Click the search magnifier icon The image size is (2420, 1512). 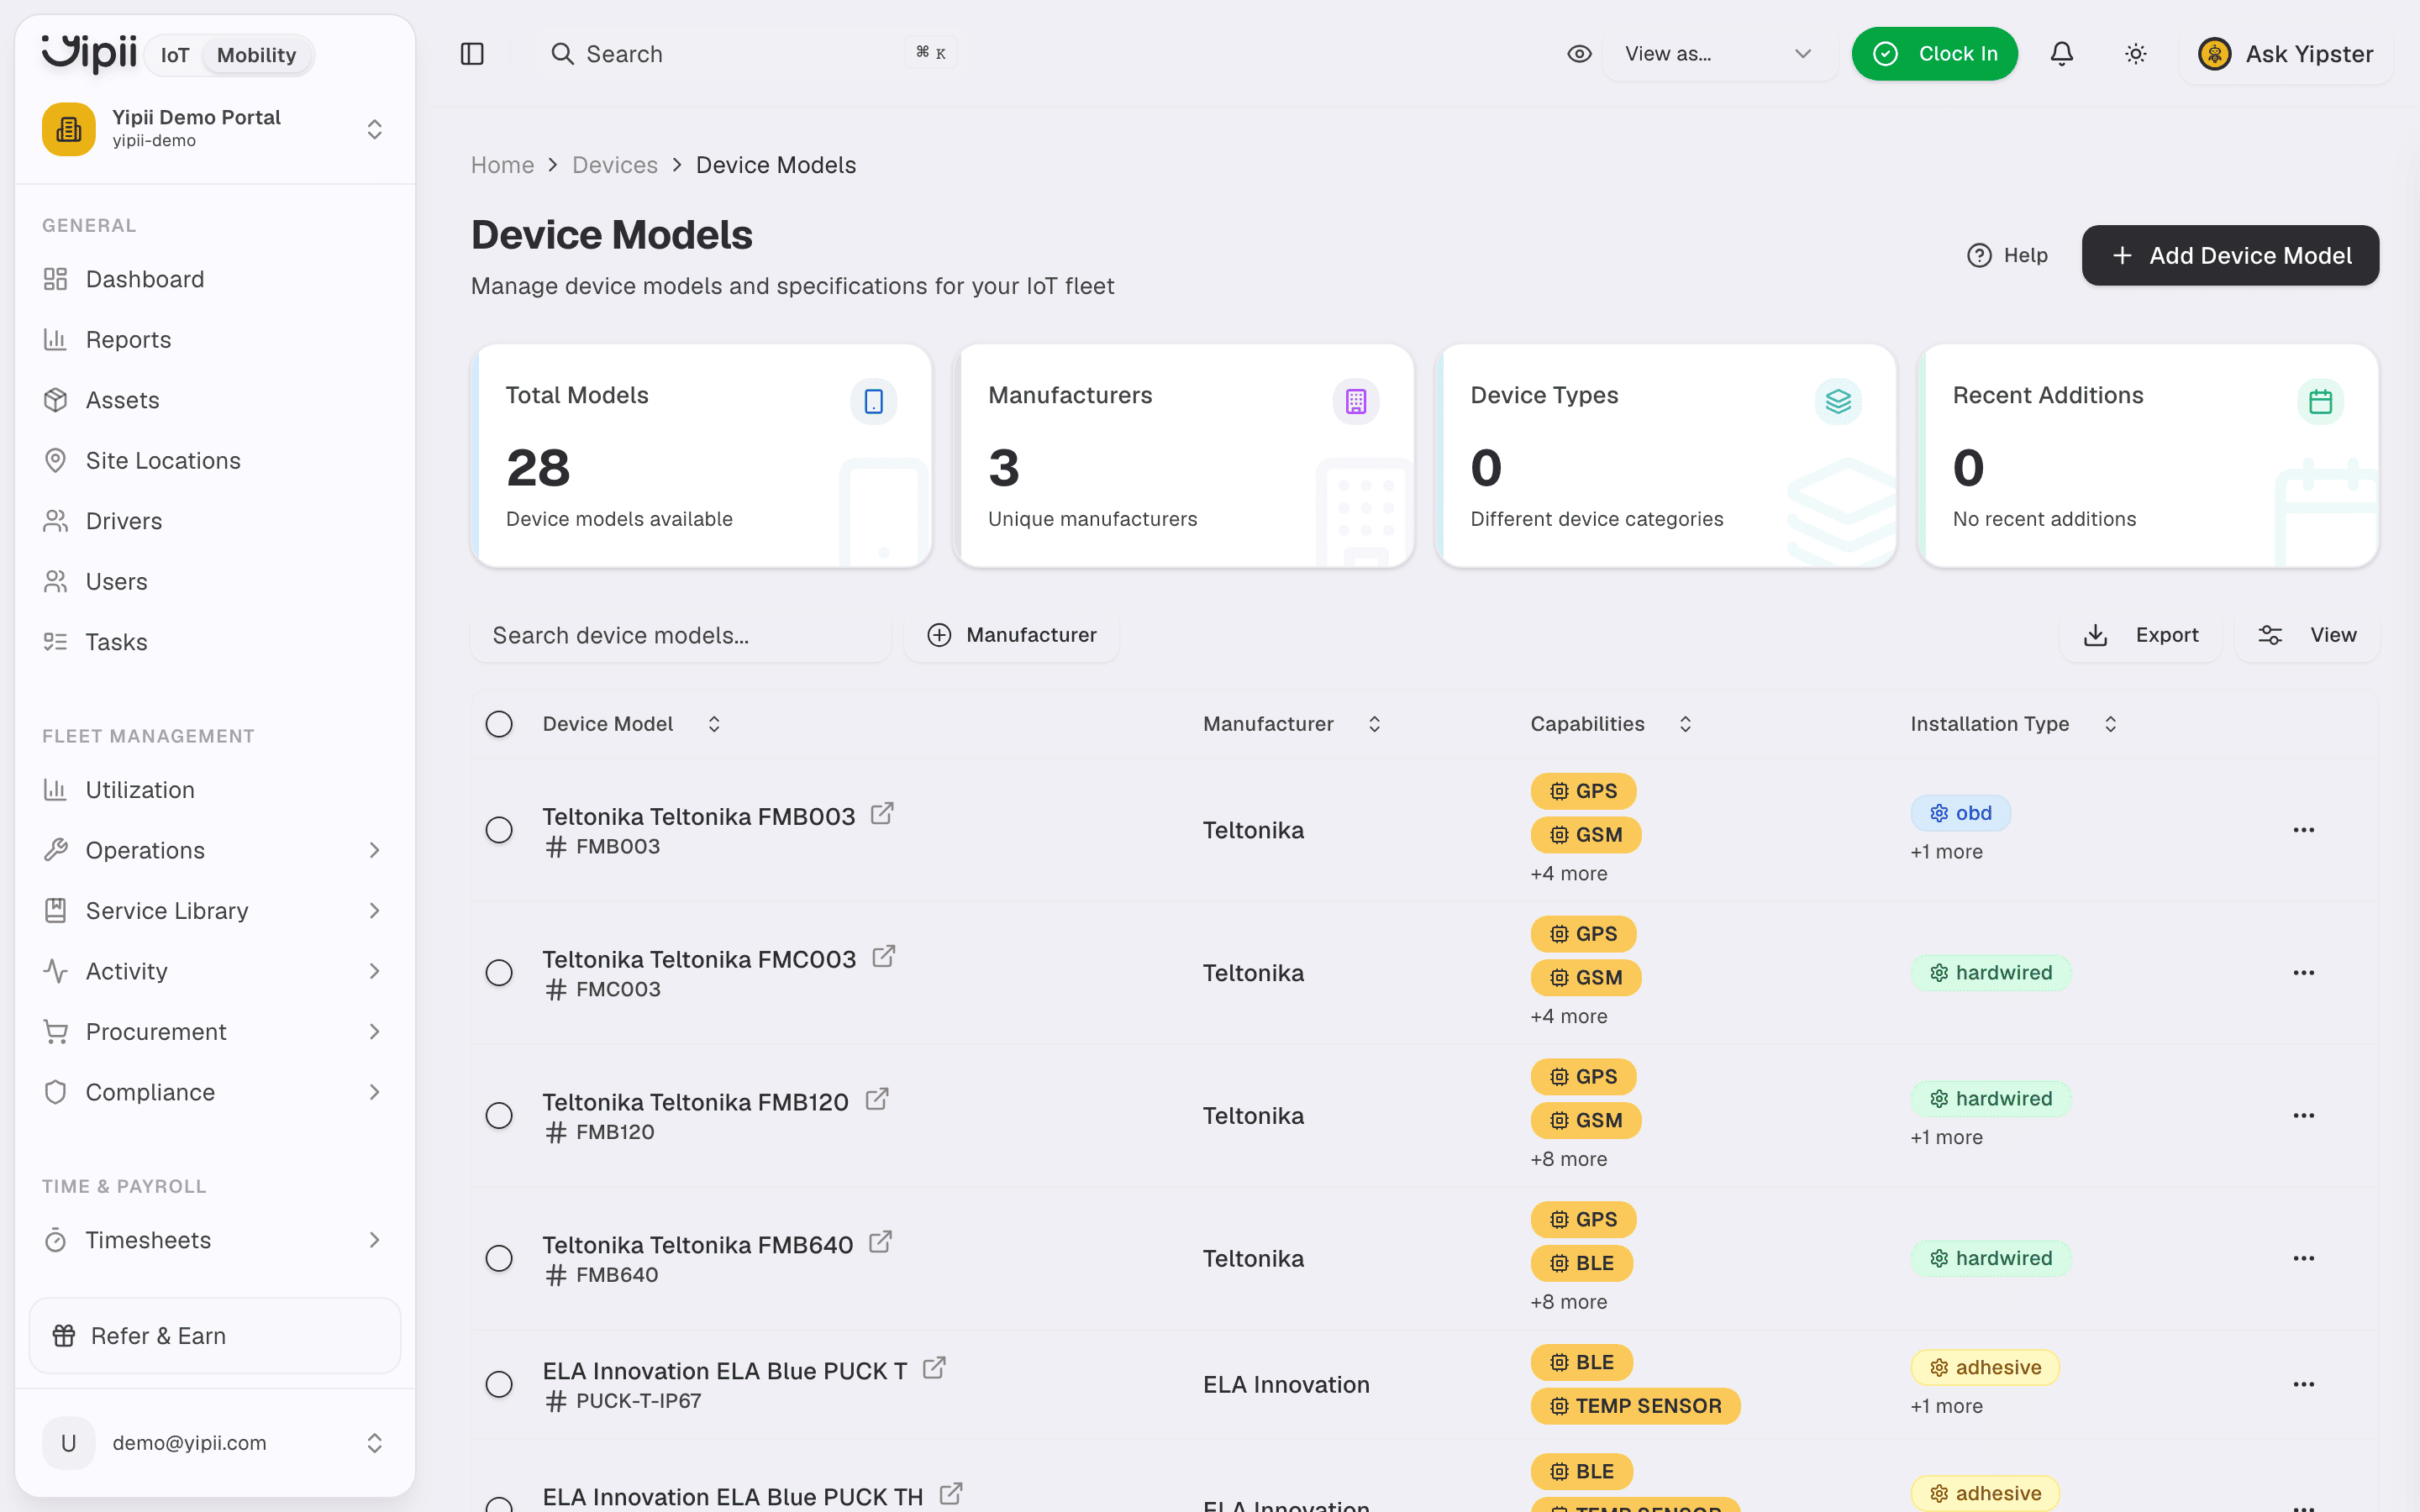coord(563,54)
